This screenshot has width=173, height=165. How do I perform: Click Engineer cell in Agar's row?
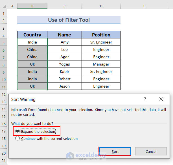click(101, 57)
